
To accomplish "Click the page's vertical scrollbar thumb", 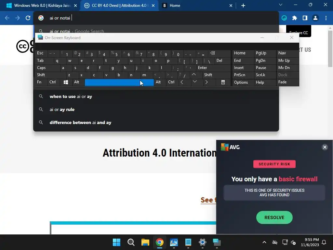I will click(x=330, y=49).
